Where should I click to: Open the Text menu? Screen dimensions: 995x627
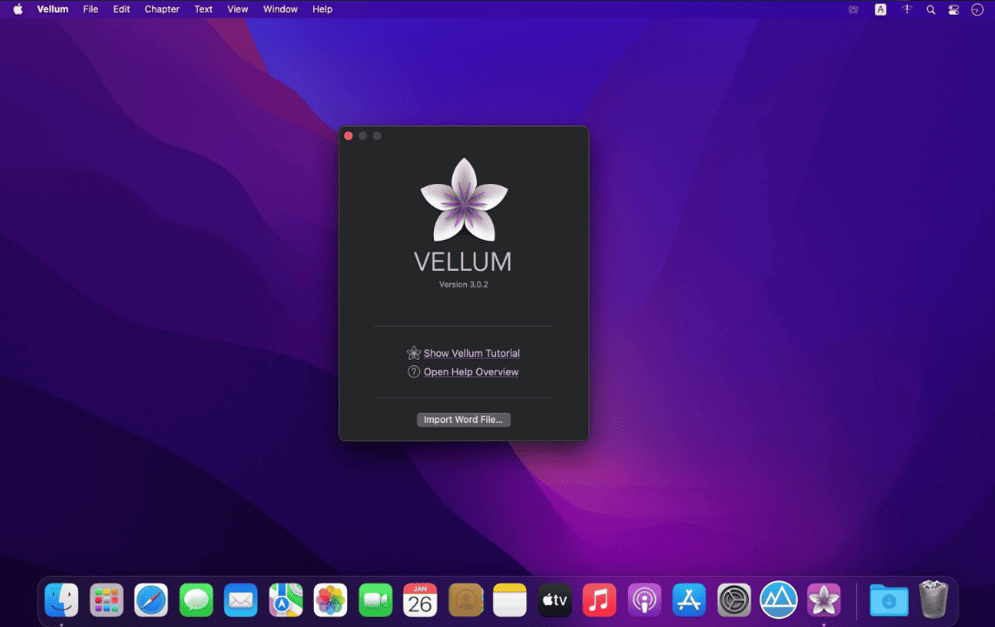pos(203,9)
